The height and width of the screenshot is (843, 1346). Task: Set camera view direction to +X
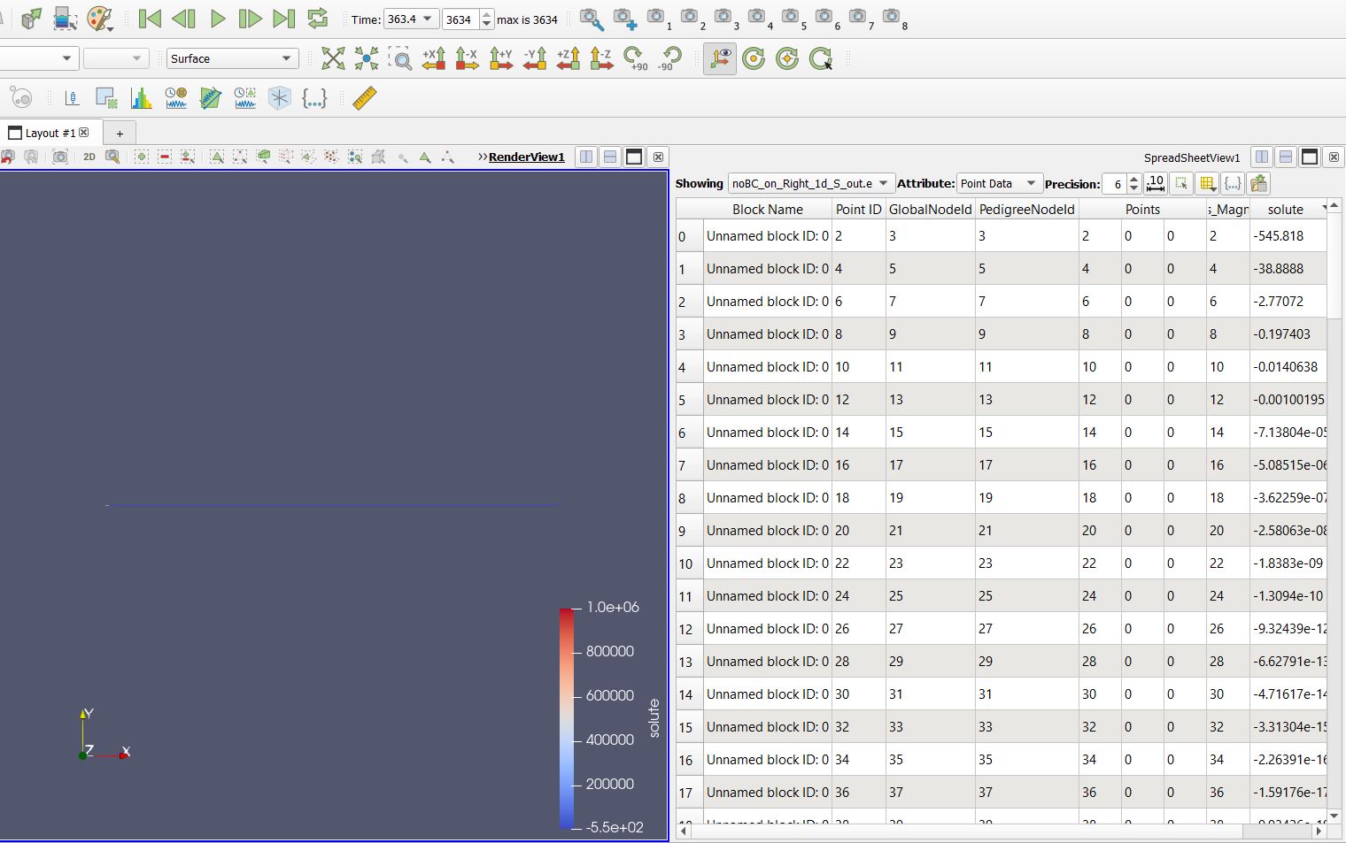click(x=433, y=58)
